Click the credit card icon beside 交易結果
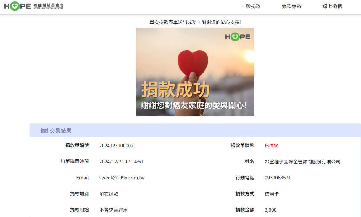 (44, 131)
